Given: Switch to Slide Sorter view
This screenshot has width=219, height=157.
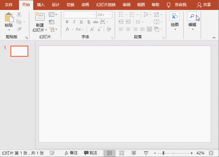Looking at the screenshot, I should pyautogui.click(x=122, y=153).
